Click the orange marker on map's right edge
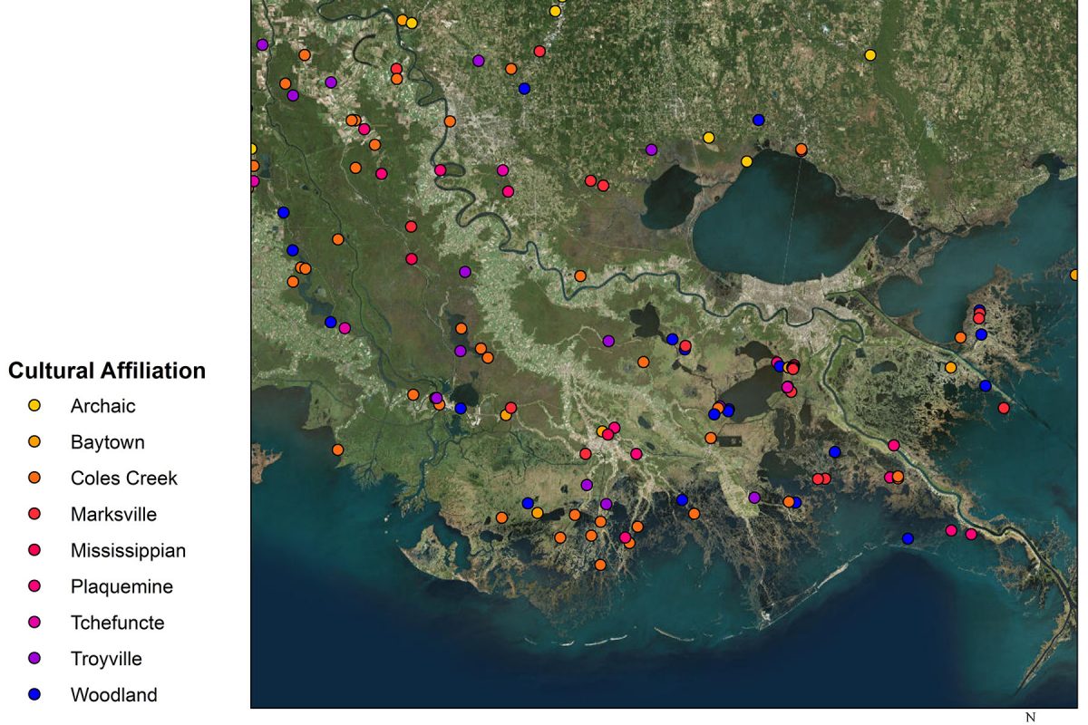This screenshot has width=1088, height=725. [1074, 275]
